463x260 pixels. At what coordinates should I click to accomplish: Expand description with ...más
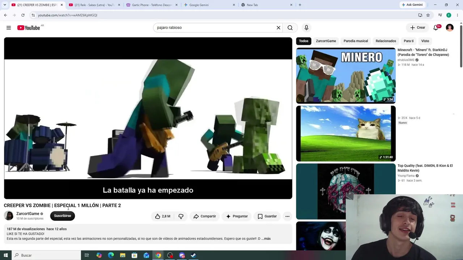click(x=266, y=239)
